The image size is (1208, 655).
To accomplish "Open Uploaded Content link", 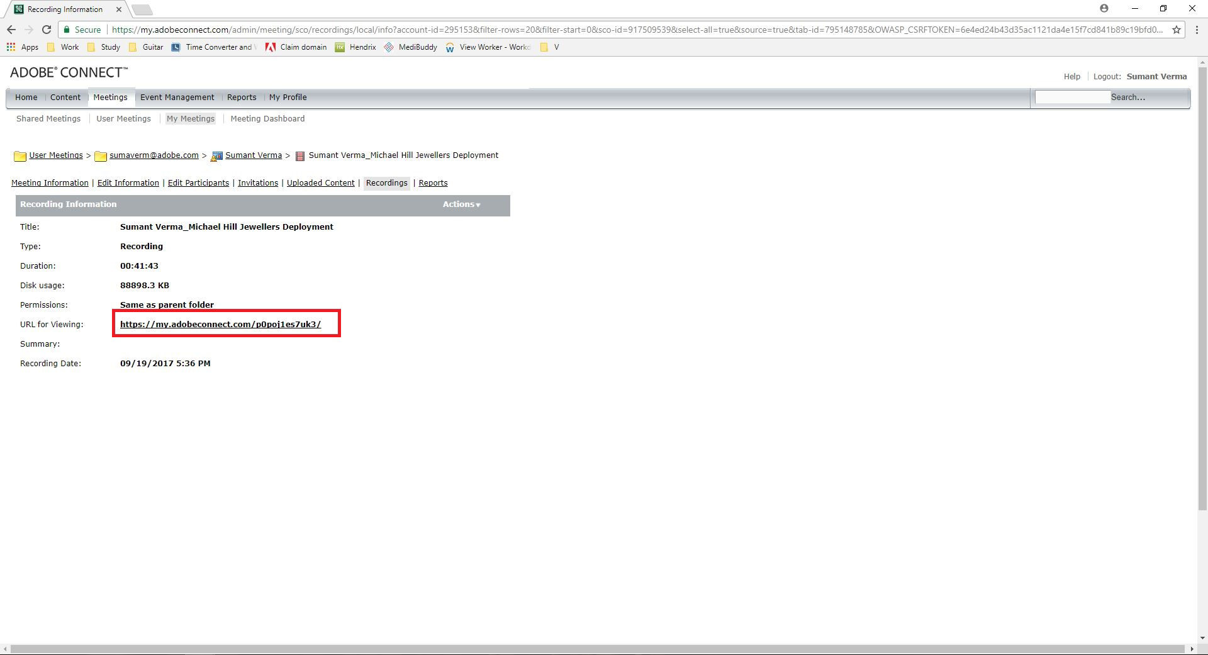I will pyautogui.click(x=321, y=183).
